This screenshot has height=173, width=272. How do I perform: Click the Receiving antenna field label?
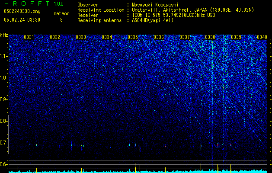99,20
